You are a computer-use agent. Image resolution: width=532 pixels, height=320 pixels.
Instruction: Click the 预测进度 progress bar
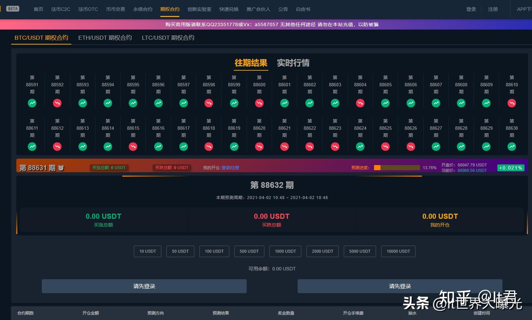pyautogui.click(x=397, y=167)
